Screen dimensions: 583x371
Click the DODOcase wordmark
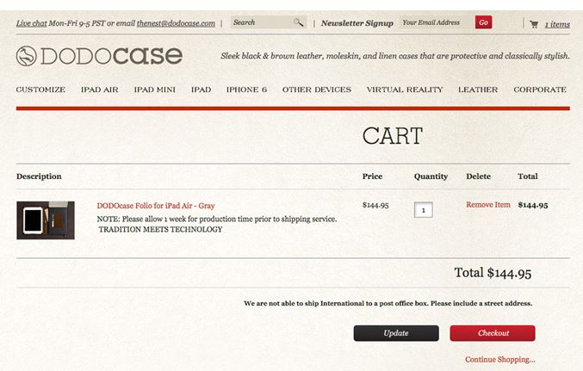coord(111,56)
